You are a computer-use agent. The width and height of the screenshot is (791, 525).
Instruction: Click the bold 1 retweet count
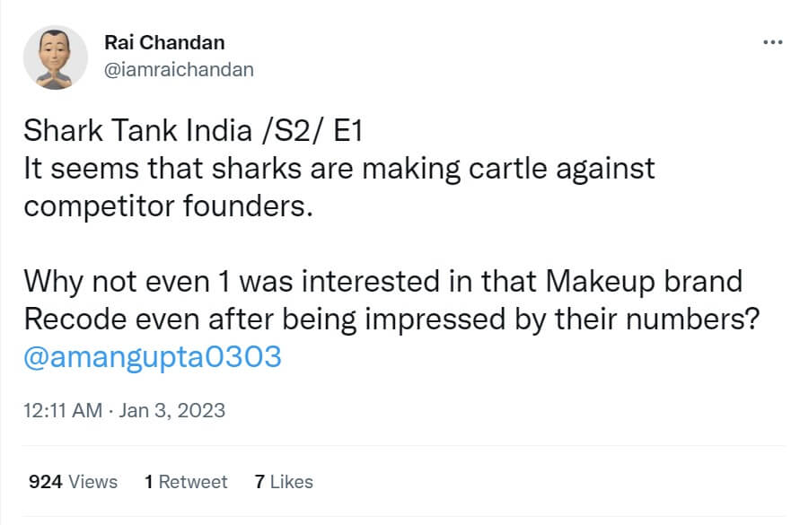[x=148, y=482]
